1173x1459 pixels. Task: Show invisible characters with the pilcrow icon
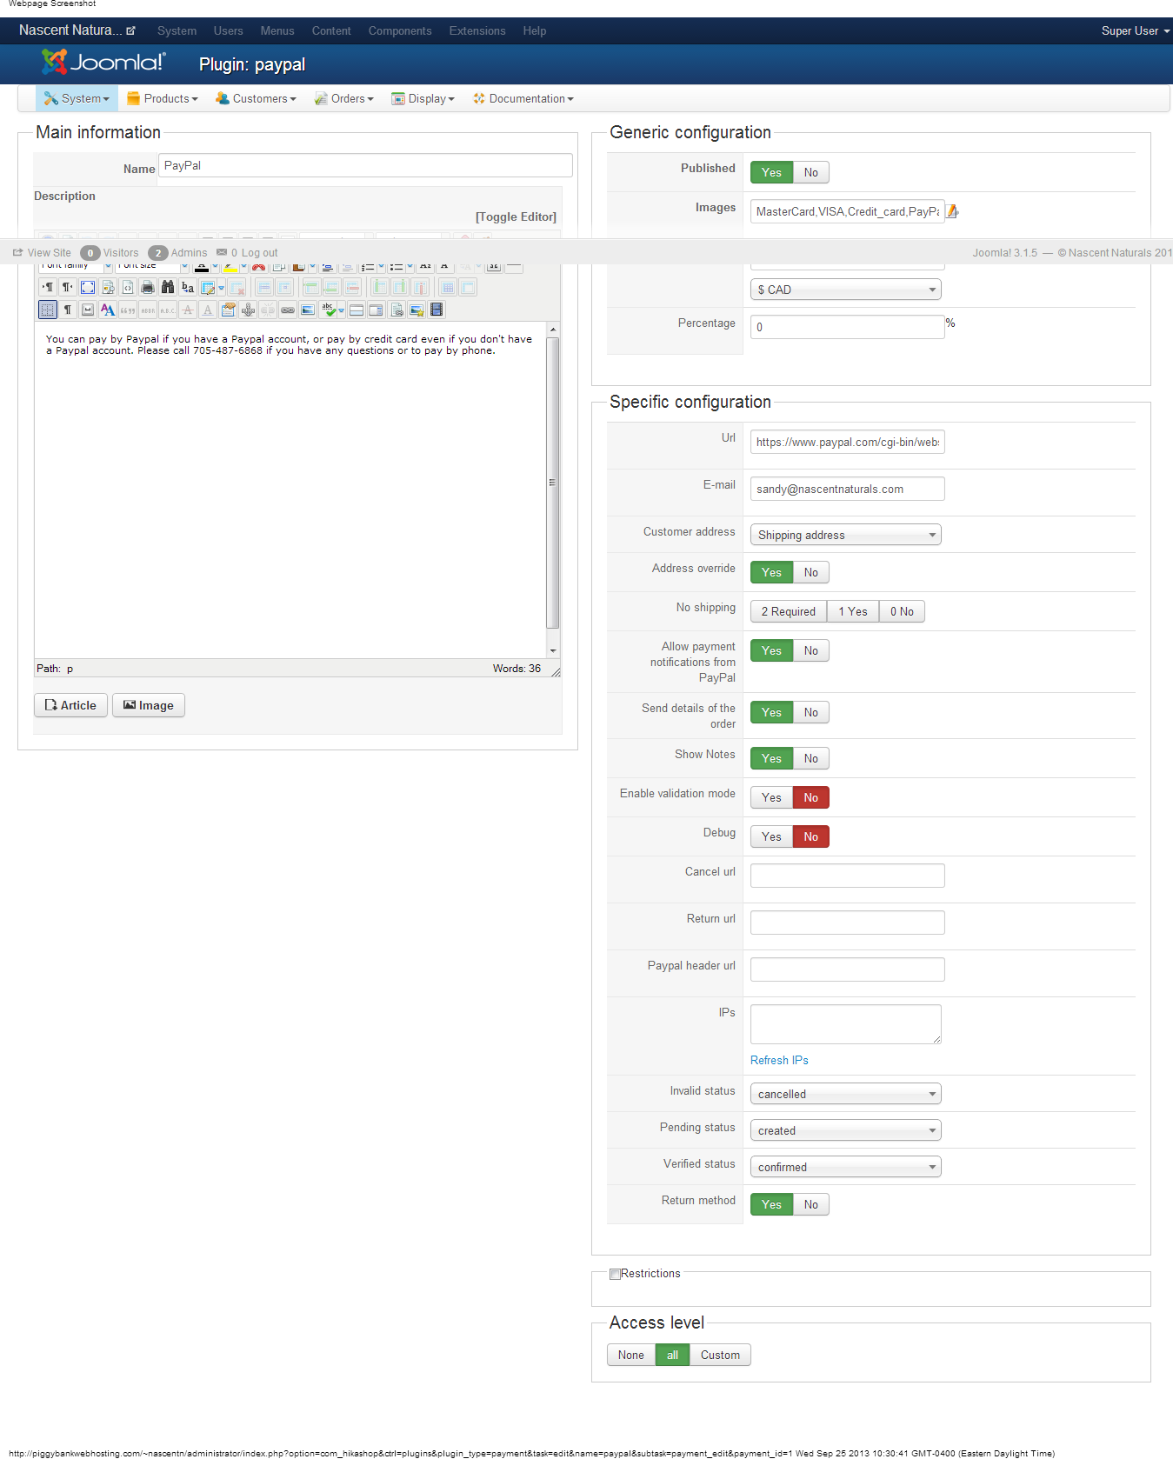pos(67,310)
